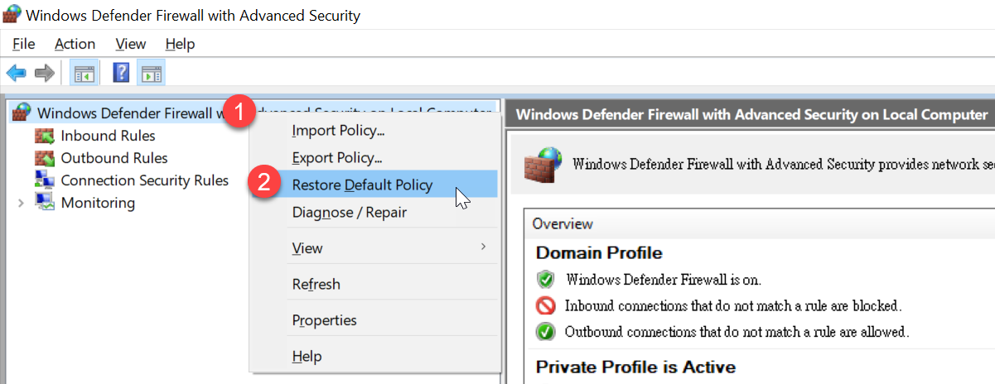Open the View submenu arrow in context menu
The image size is (995, 384).
coord(483,247)
